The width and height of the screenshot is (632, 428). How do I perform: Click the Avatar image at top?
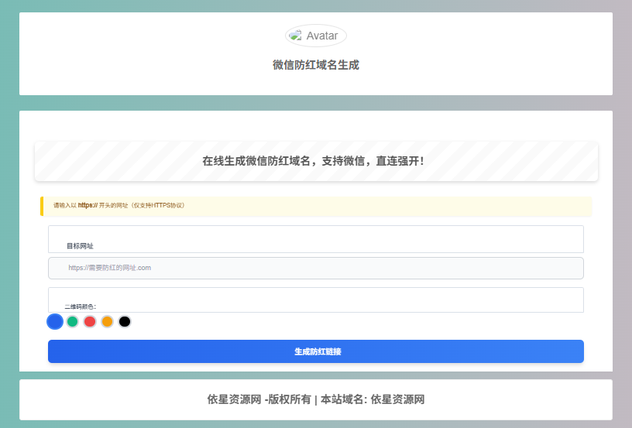315,36
